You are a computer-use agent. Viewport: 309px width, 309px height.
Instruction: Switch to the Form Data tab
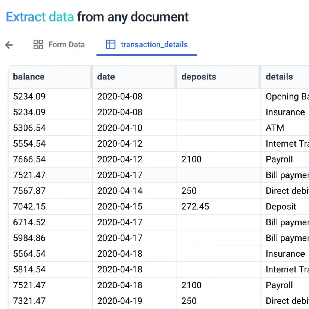pyautogui.click(x=59, y=44)
